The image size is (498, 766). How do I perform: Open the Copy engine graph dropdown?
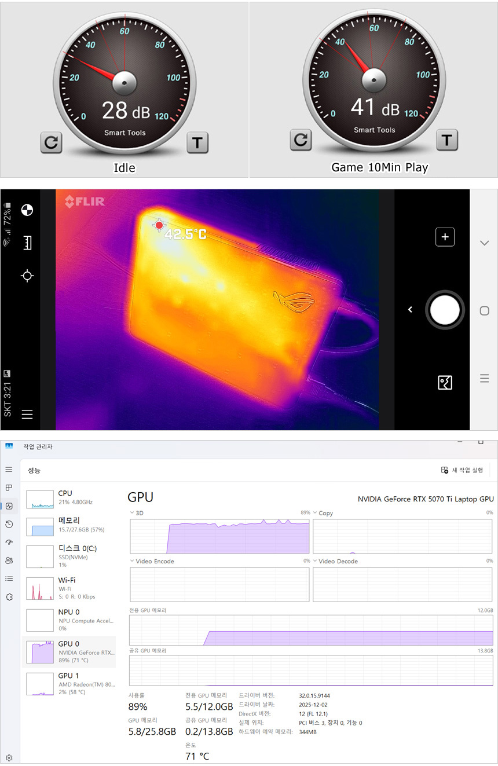[315, 513]
